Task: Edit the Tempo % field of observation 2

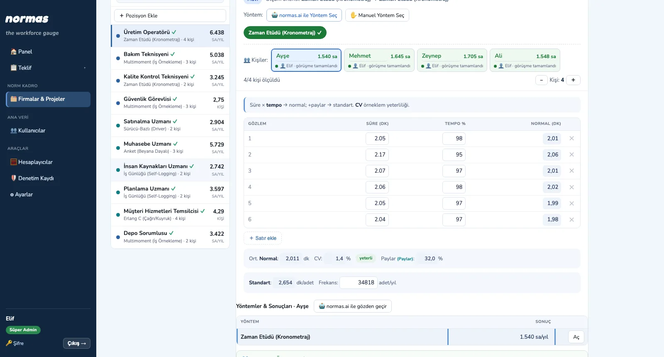Action: (x=454, y=155)
